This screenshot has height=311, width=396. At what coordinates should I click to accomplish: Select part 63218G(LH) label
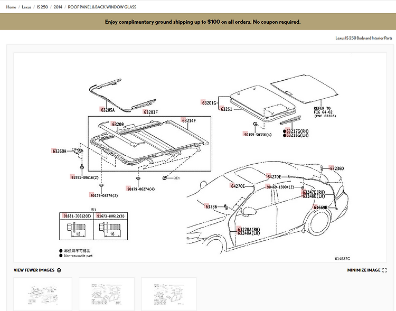[297, 135]
